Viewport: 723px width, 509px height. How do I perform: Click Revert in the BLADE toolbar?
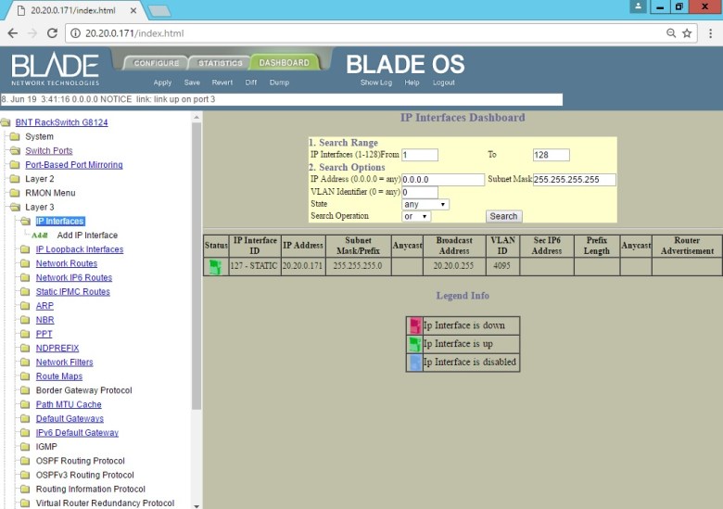click(x=222, y=83)
